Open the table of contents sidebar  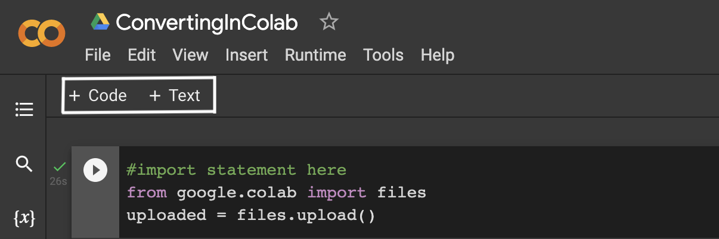(x=24, y=110)
